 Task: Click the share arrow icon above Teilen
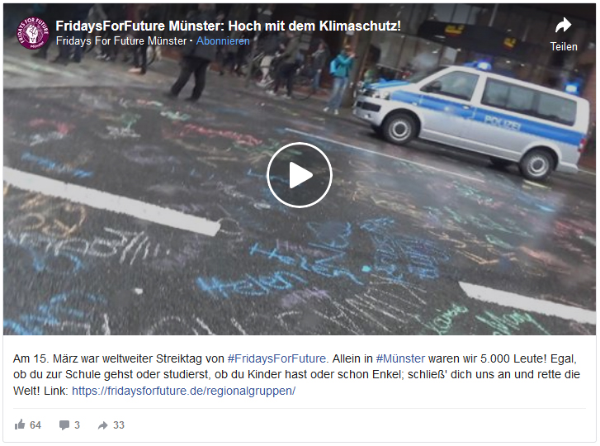click(563, 26)
